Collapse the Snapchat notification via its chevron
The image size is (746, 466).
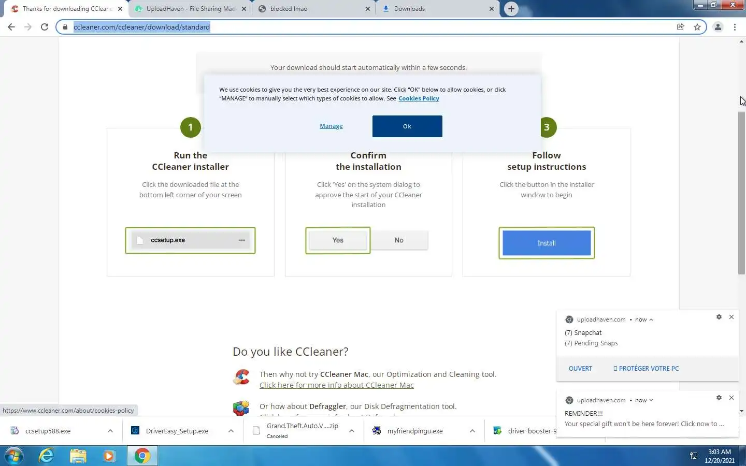coord(651,320)
